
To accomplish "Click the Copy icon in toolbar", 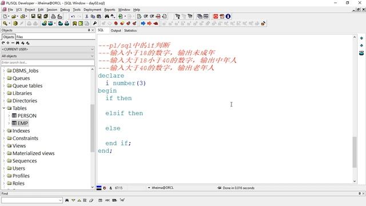I will coord(93,17).
